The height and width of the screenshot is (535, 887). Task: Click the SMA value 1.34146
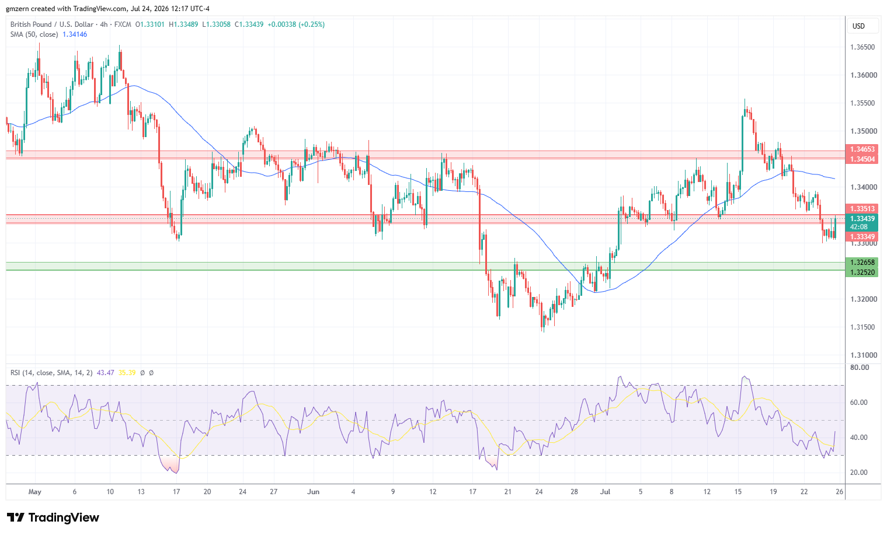tap(75, 34)
